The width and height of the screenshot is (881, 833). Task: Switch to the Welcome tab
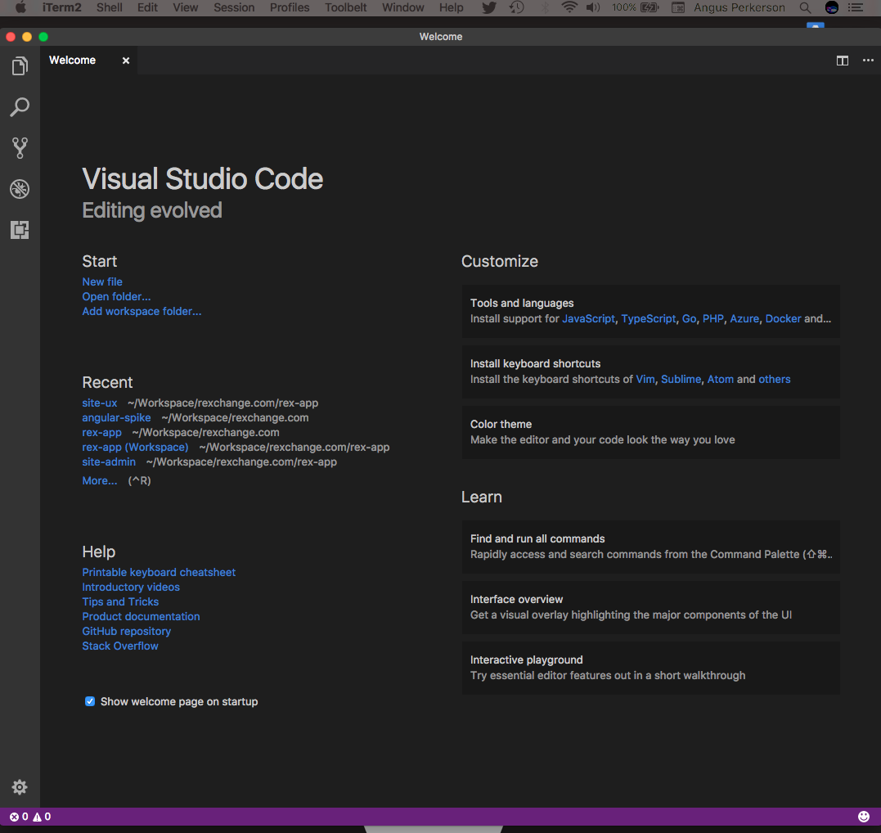click(72, 60)
